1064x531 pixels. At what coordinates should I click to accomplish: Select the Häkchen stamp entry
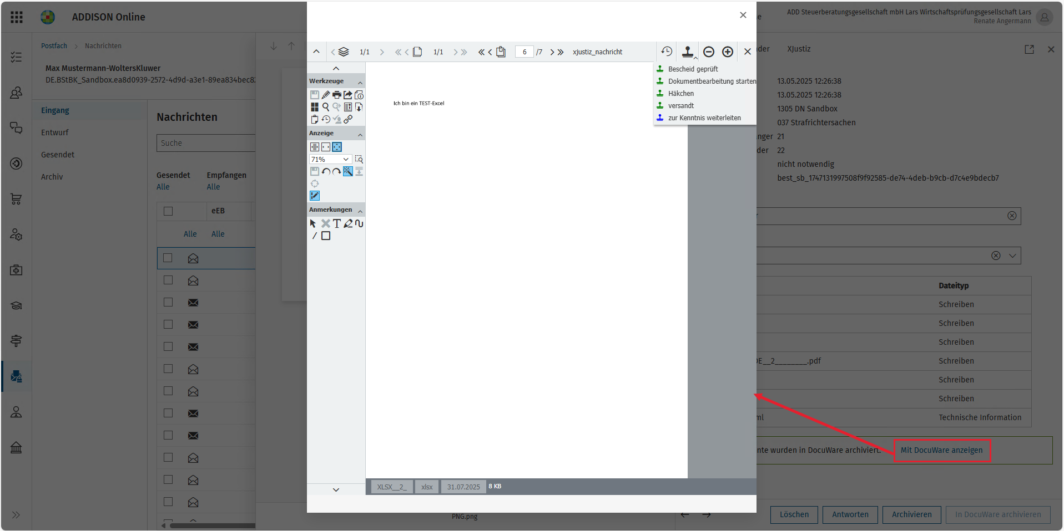pos(681,94)
